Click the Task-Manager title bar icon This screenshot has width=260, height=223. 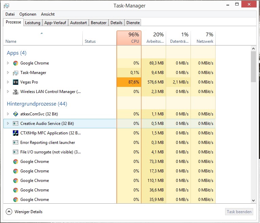pyautogui.click(x=6, y=6)
